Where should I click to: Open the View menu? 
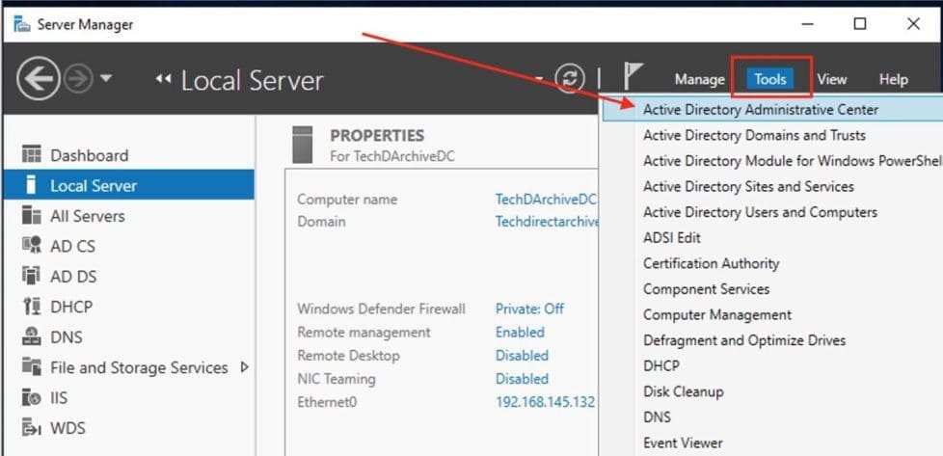pyautogui.click(x=832, y=80)
